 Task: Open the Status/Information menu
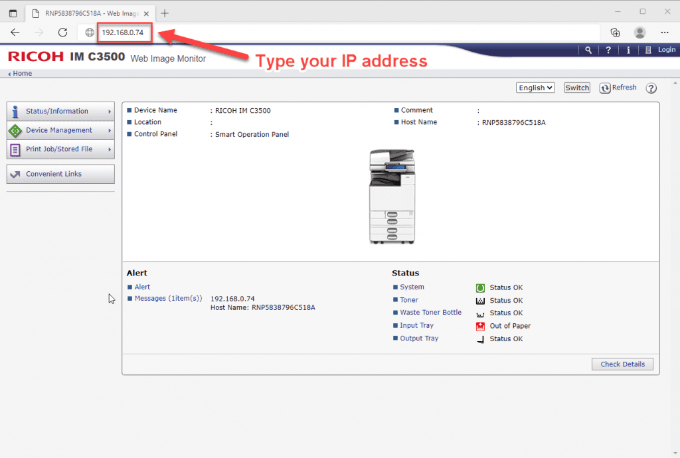(x=60, y=112)
